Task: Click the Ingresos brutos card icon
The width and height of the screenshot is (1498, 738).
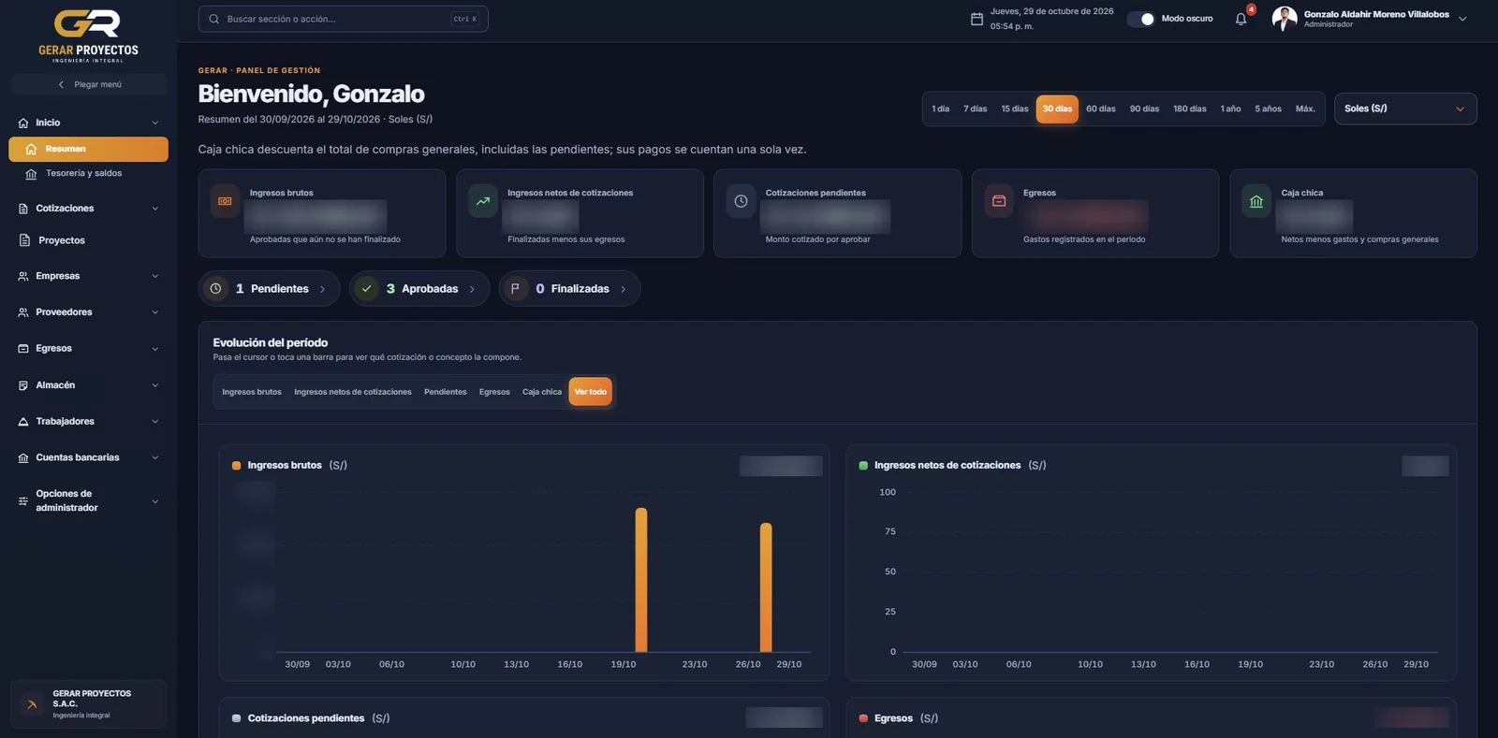Action: [225, 201]
